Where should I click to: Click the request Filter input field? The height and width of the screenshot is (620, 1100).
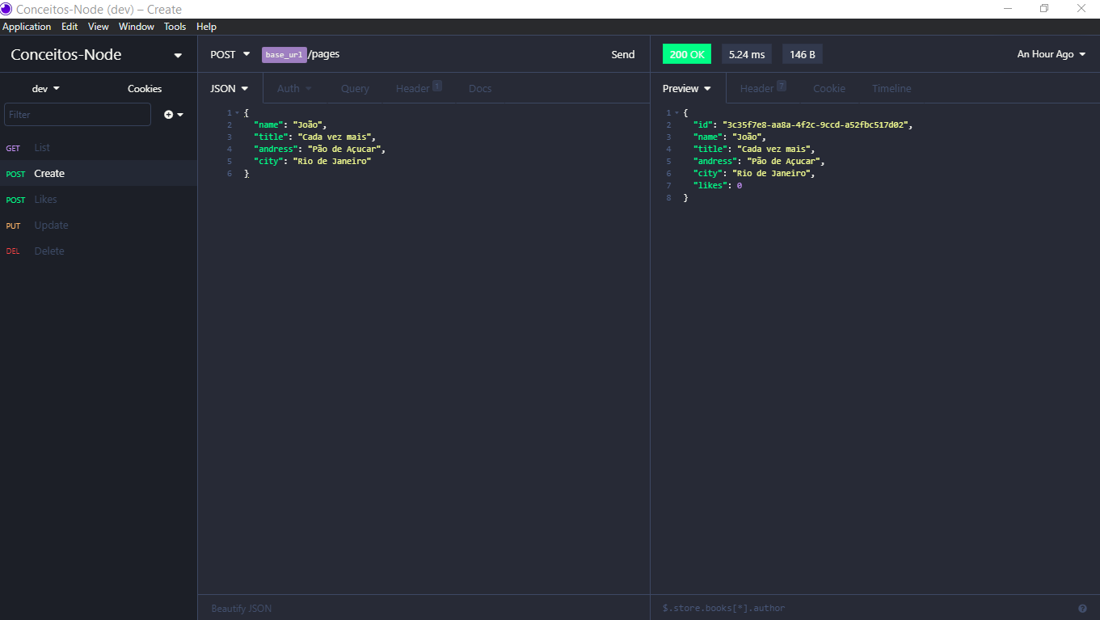coord(77,114)
